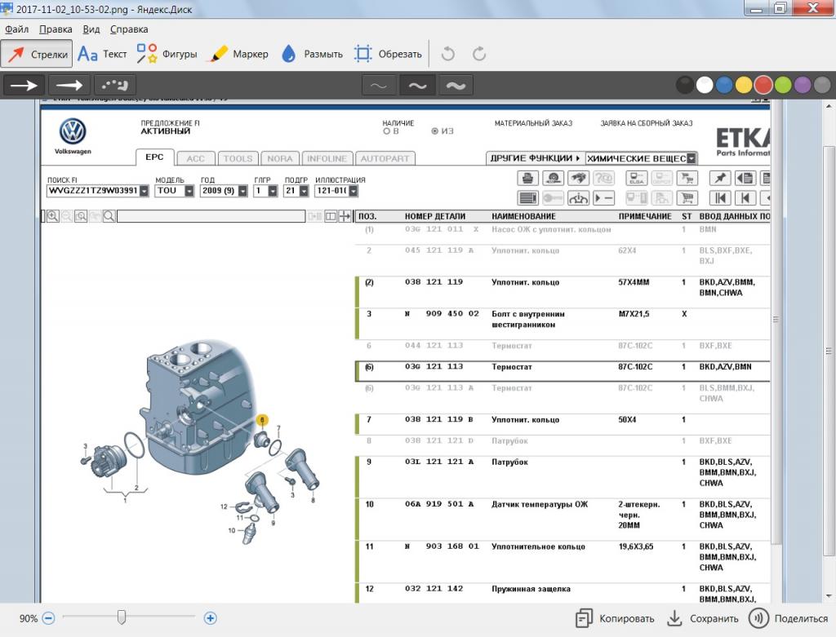836x637 pixels.
Task: Pick the green color swatch
Action: click(783, 85)
